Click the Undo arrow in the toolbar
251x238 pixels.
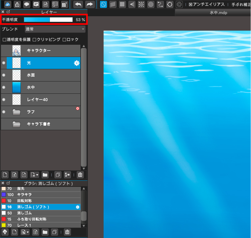tap(78, 4)
